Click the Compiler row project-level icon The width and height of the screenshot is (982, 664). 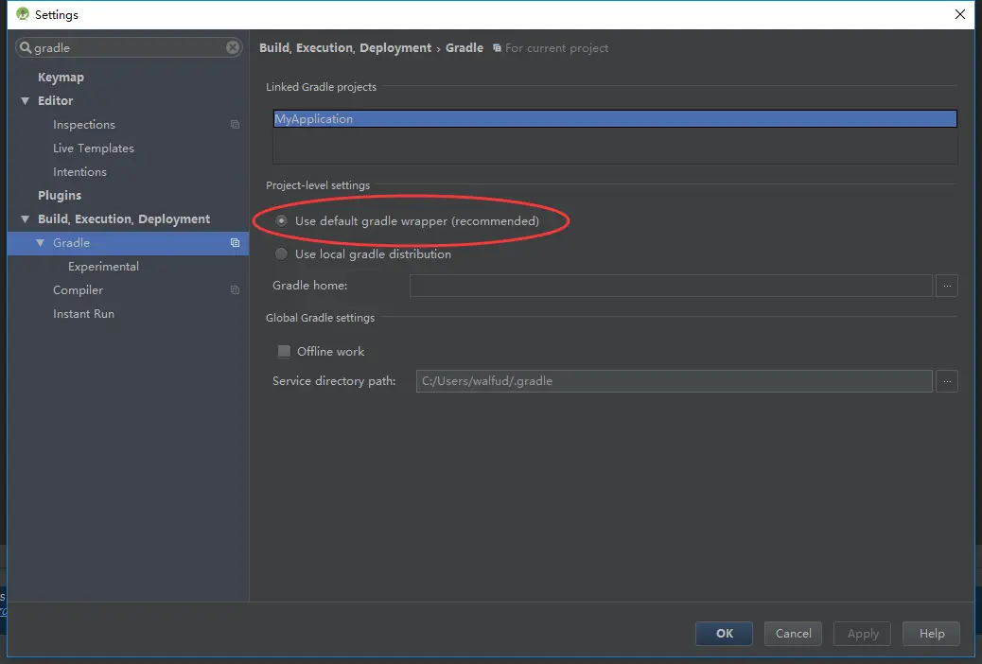(235, 290)
